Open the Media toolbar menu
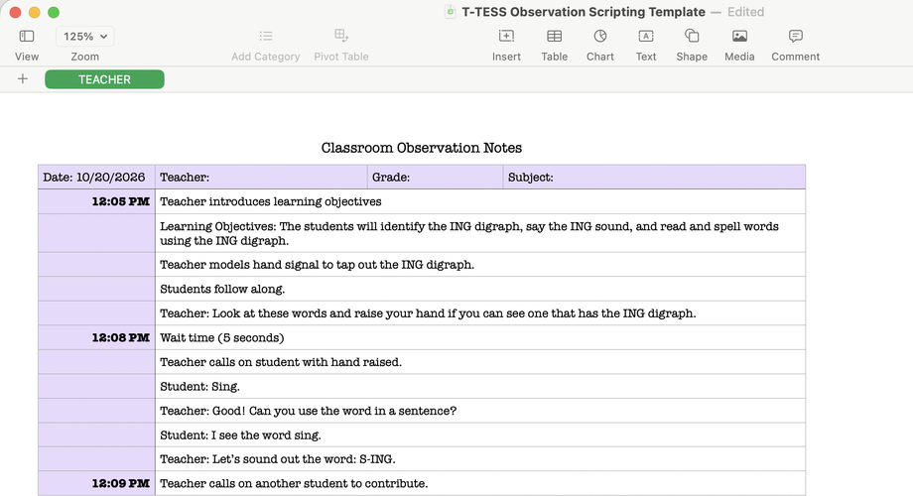The width and height of the screenshot is (913, 496). (x=739, y=36)
